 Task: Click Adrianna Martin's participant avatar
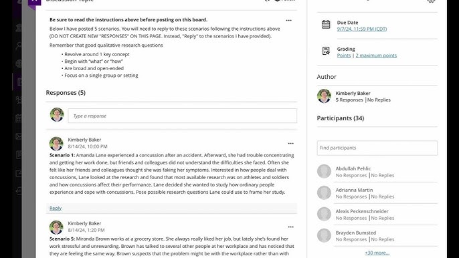click(x=324, y=192)
